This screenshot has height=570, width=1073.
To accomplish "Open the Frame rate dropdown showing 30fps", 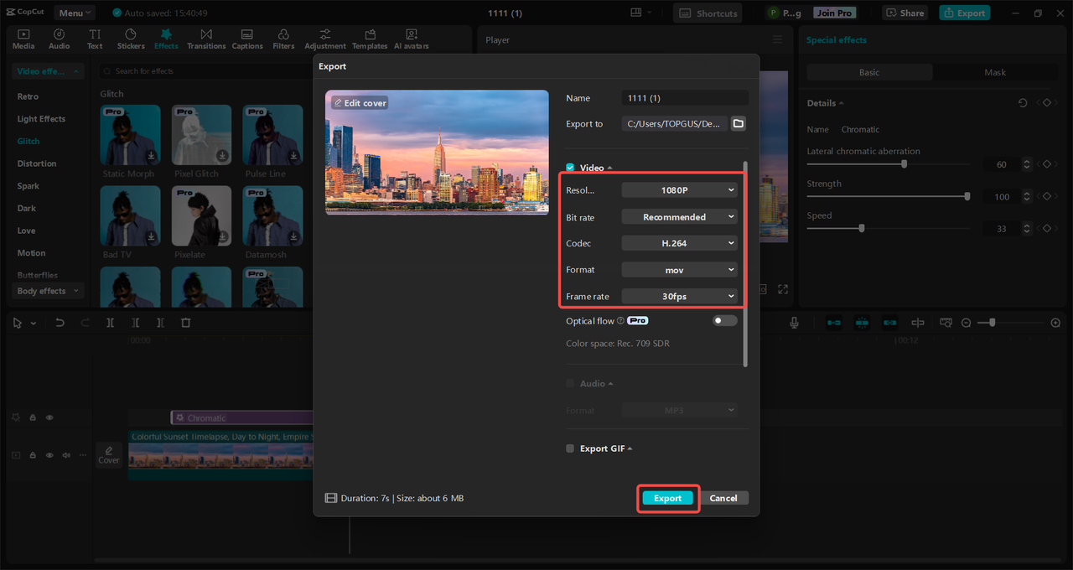I will point(679,296).
